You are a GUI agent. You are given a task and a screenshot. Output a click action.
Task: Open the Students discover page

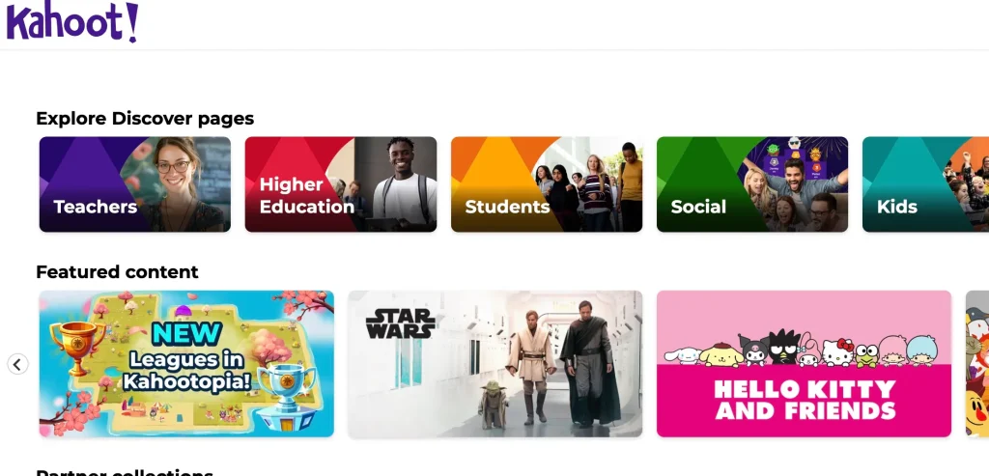(x=547, y=184)
